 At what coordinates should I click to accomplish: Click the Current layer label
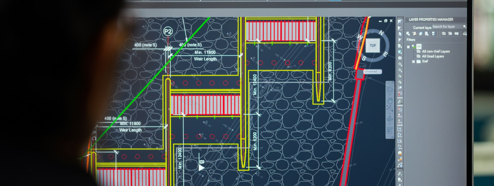422,27
